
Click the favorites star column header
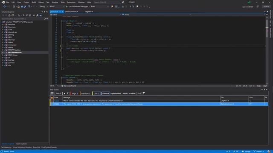coord(52,97)
